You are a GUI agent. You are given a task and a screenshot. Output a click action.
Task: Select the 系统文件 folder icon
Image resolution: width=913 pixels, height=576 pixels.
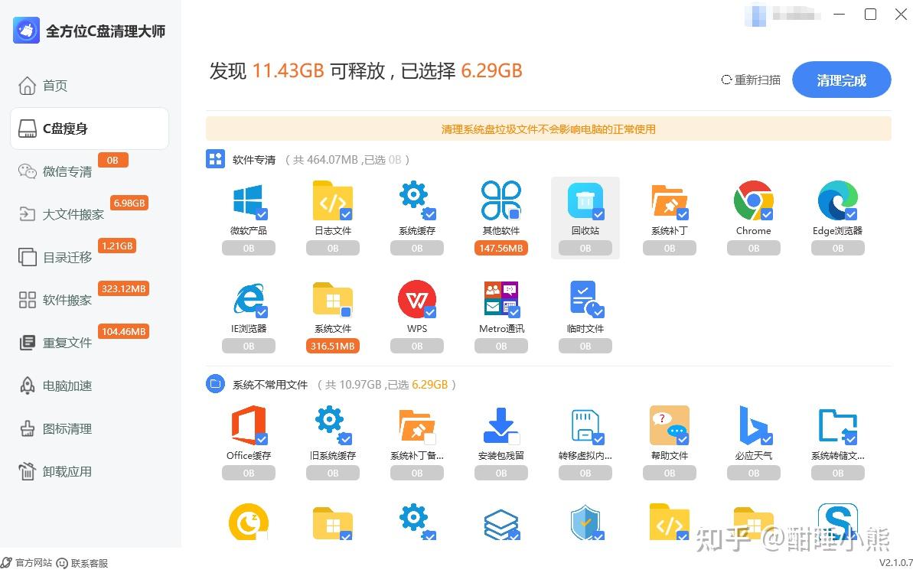[x=332, y=300]
